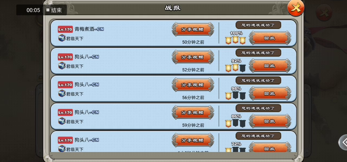Share video of the 59分钟之前 battle
Image resolution: width=347 pixels, height=162 pixels.
pos(193,112)
